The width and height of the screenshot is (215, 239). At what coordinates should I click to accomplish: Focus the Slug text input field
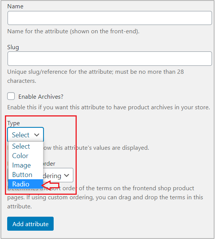tap(110, 59)
